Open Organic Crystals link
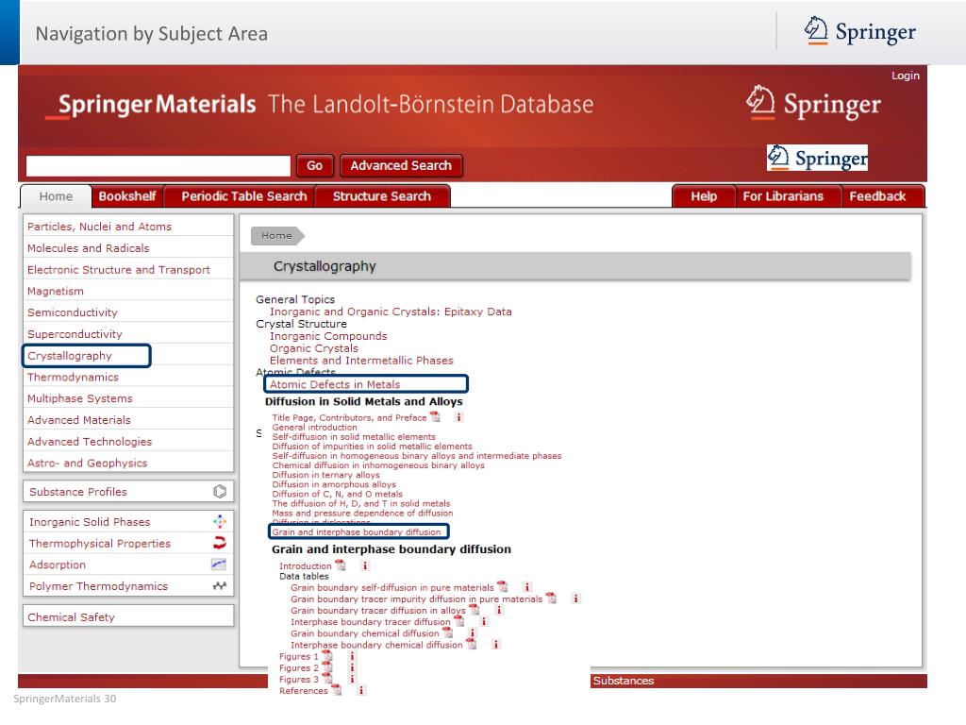 pyautogui.click(x=313, y=348)
